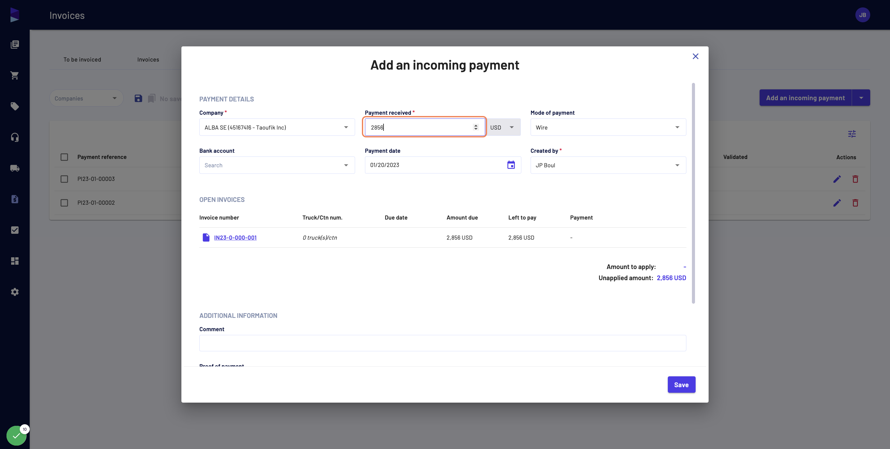The height and width of the screenshot is (449, 890).
Task: Open the table column settings icon
Action: point(852,134)
